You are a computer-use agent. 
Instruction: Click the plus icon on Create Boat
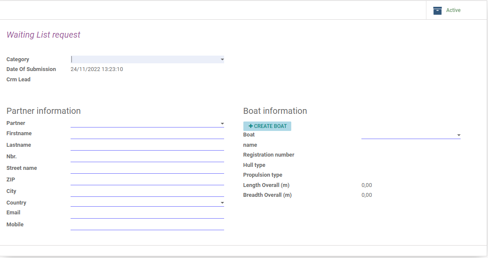(x=251, y=126)
